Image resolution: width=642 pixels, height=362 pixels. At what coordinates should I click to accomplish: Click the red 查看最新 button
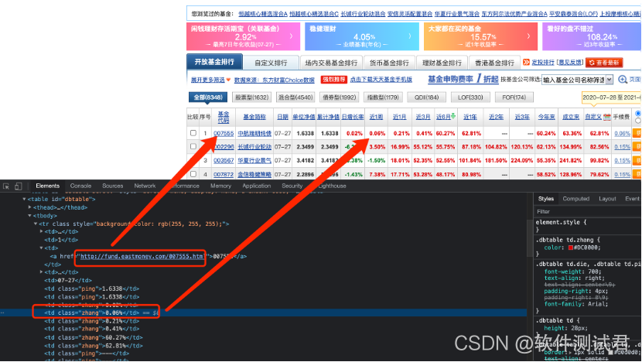tap(604, 63)
